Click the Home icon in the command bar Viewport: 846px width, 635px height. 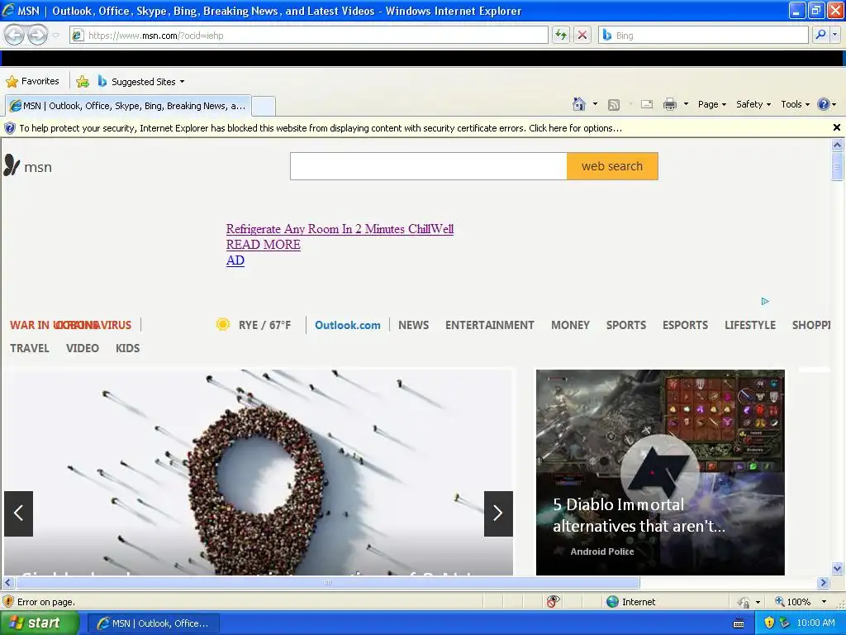pos(579,104)
